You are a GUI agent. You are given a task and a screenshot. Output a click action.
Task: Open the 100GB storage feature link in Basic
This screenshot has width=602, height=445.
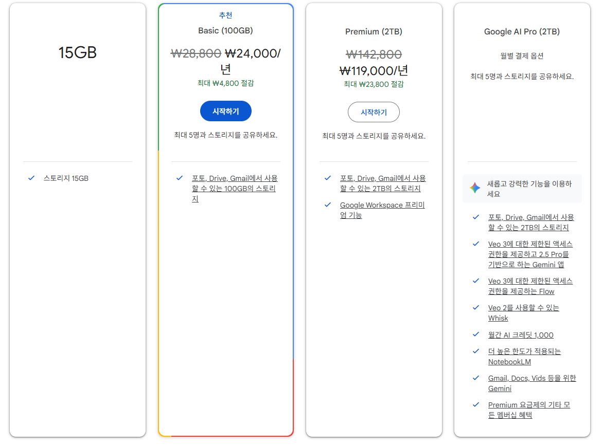click(x=235, y=188)
